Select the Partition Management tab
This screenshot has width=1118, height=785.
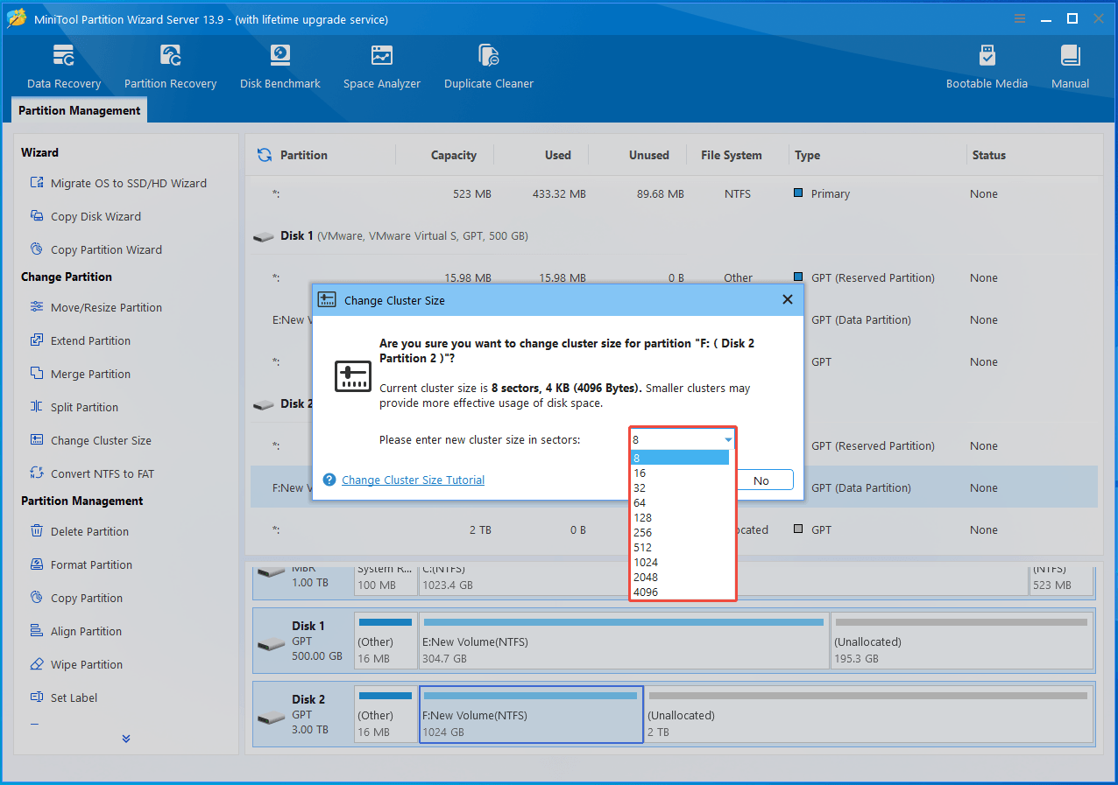80,110
